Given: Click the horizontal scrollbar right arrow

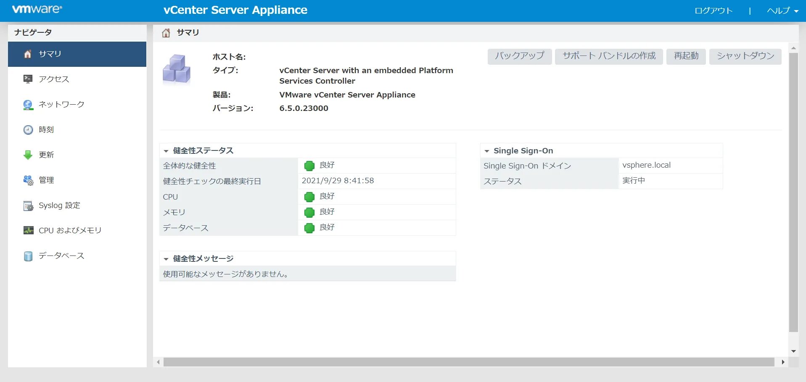Looking at the screenshot, I should tap(782, 362).
